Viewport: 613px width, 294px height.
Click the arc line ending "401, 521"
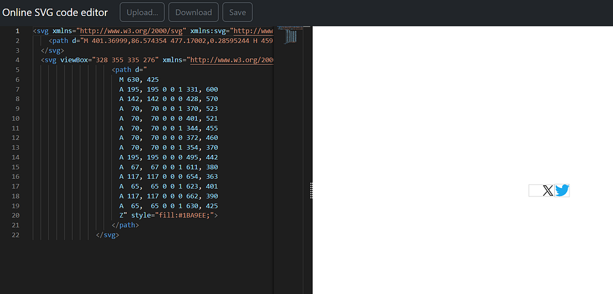169,118
